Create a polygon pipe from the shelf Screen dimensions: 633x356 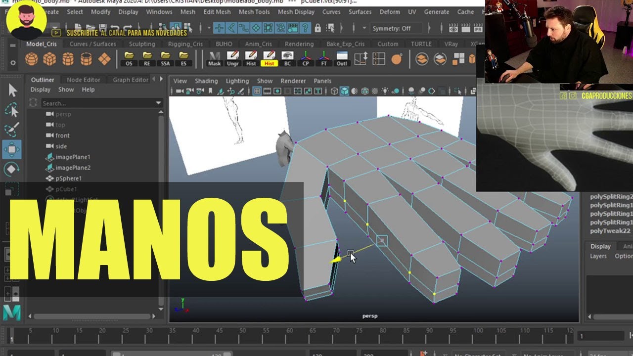(86, 59)
